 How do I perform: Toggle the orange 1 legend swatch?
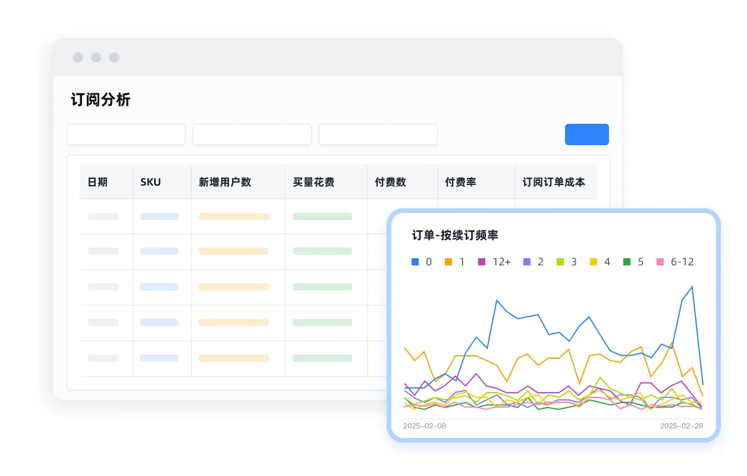point(448,262)
